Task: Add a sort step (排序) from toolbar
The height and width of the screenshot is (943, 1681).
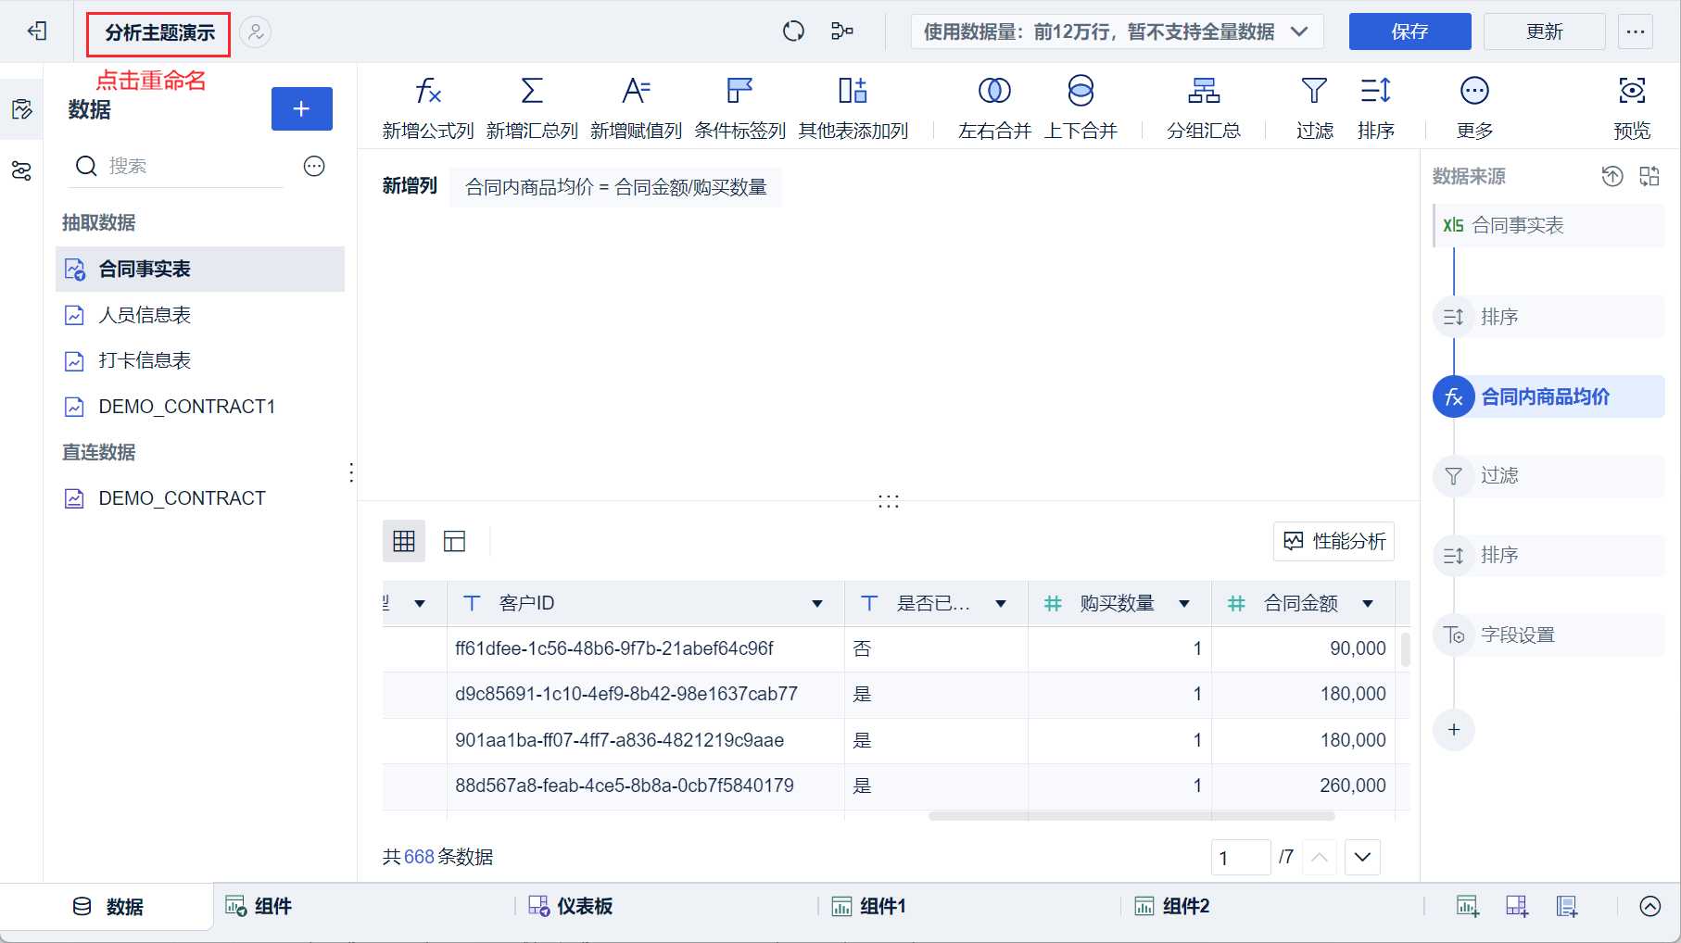Action: [1376, 108]
